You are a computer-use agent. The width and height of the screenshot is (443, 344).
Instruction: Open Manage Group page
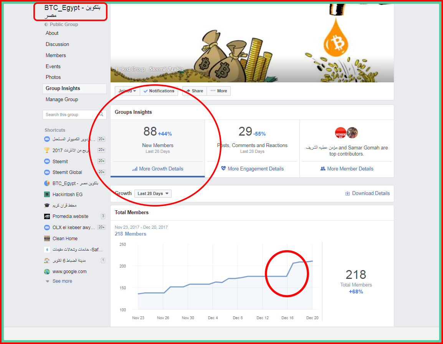point(62,99)
